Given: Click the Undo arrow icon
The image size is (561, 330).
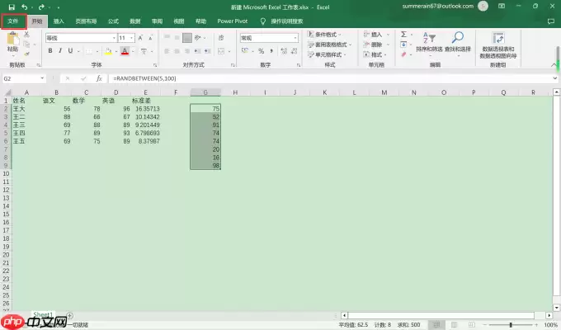Looking at the screenshot, I should pos(24,7).
